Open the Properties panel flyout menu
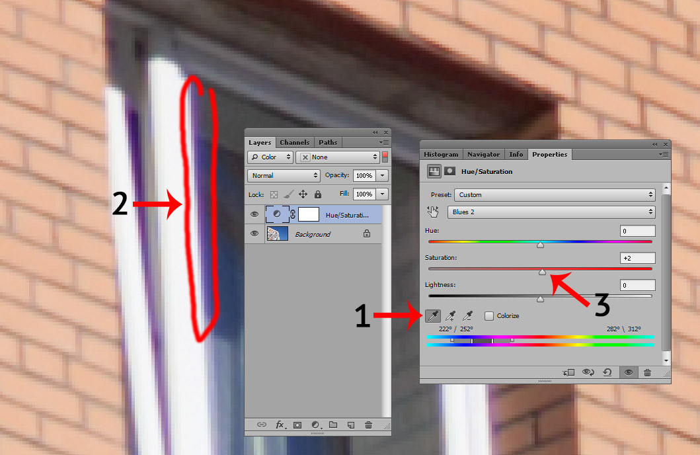 [x=664, y=155]
